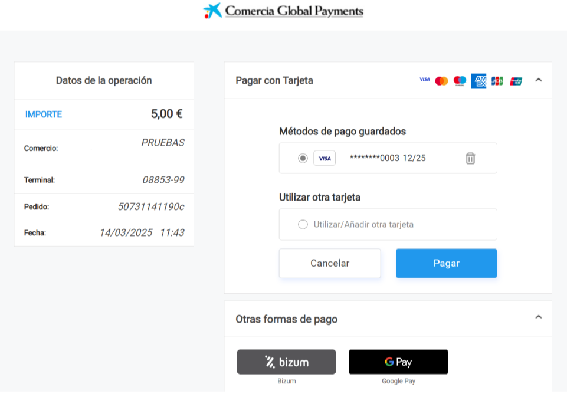This screenshot has width=567, height=397.
Task: Click the Maestro logo in card header
Action: 460,81
